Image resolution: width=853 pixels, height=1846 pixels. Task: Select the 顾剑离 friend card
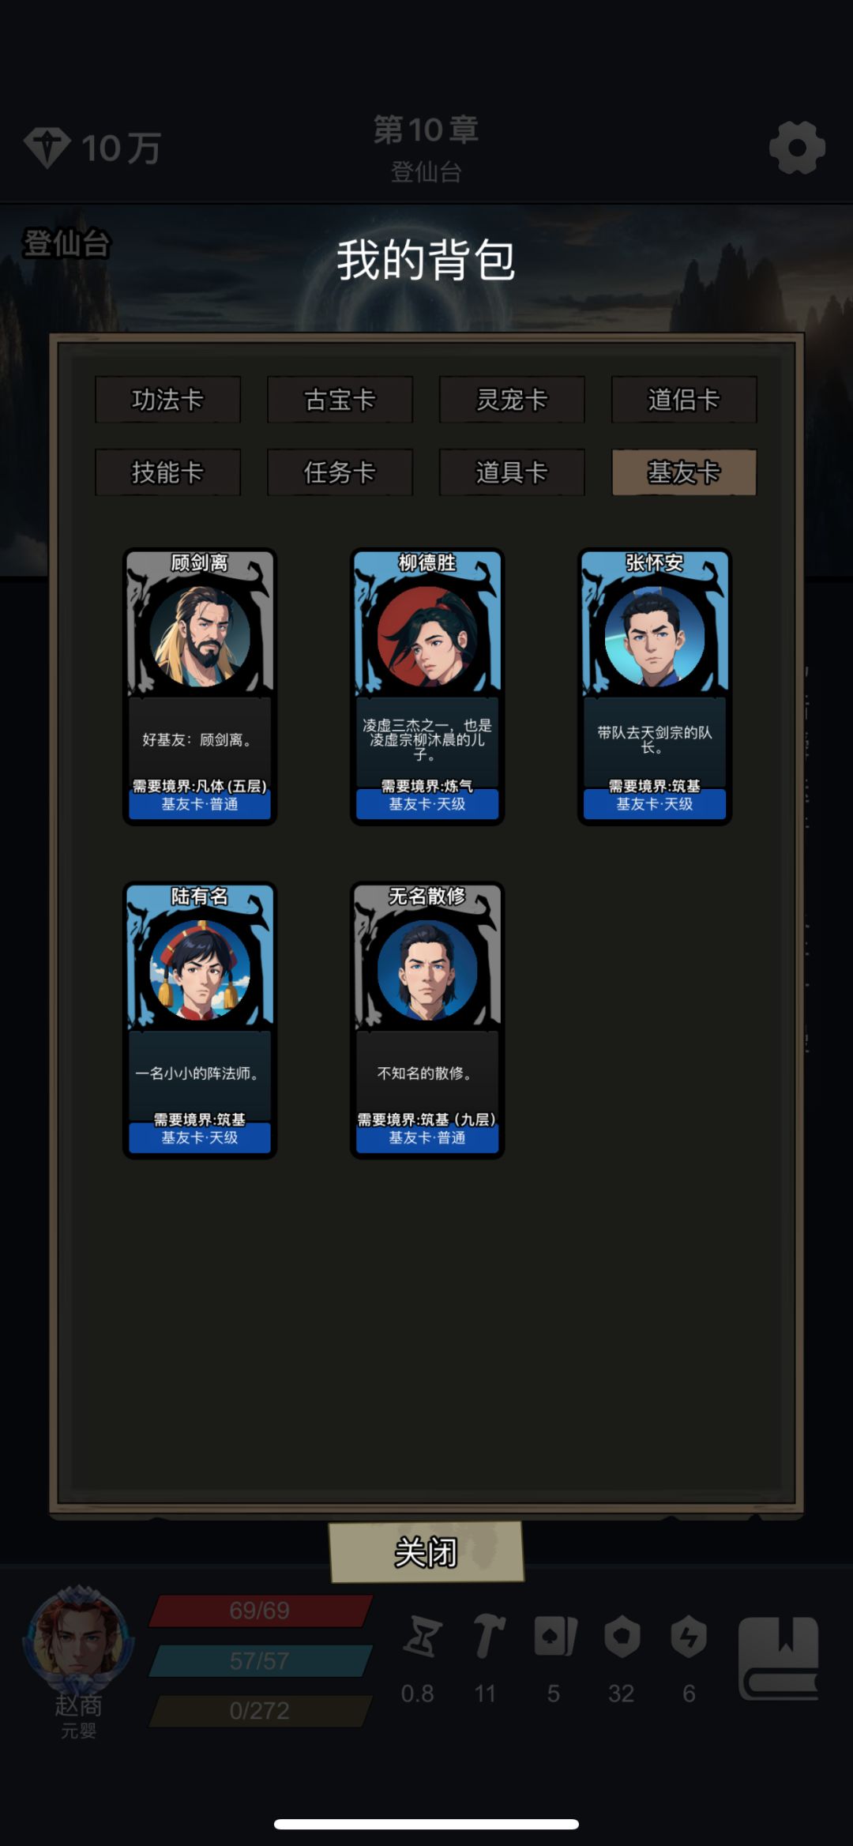pos(200,686)
